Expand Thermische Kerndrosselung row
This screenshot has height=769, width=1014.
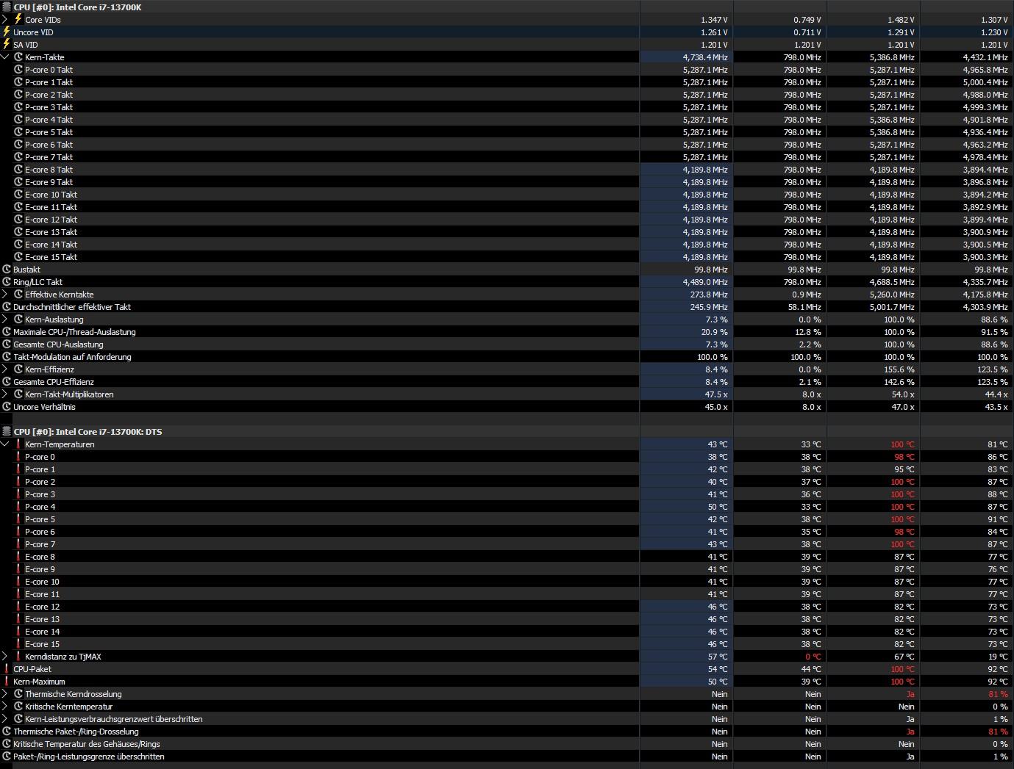click(x=5, y=694)
